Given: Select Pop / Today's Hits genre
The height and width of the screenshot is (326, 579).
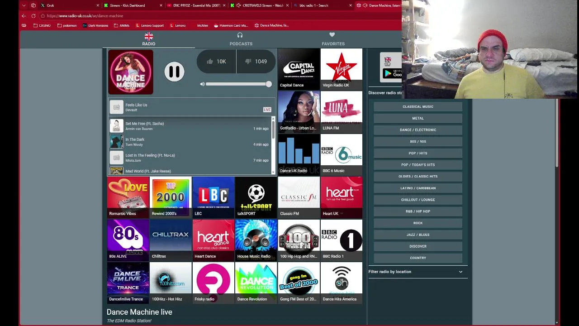Looking at the screenshot, I should [418, 165].
